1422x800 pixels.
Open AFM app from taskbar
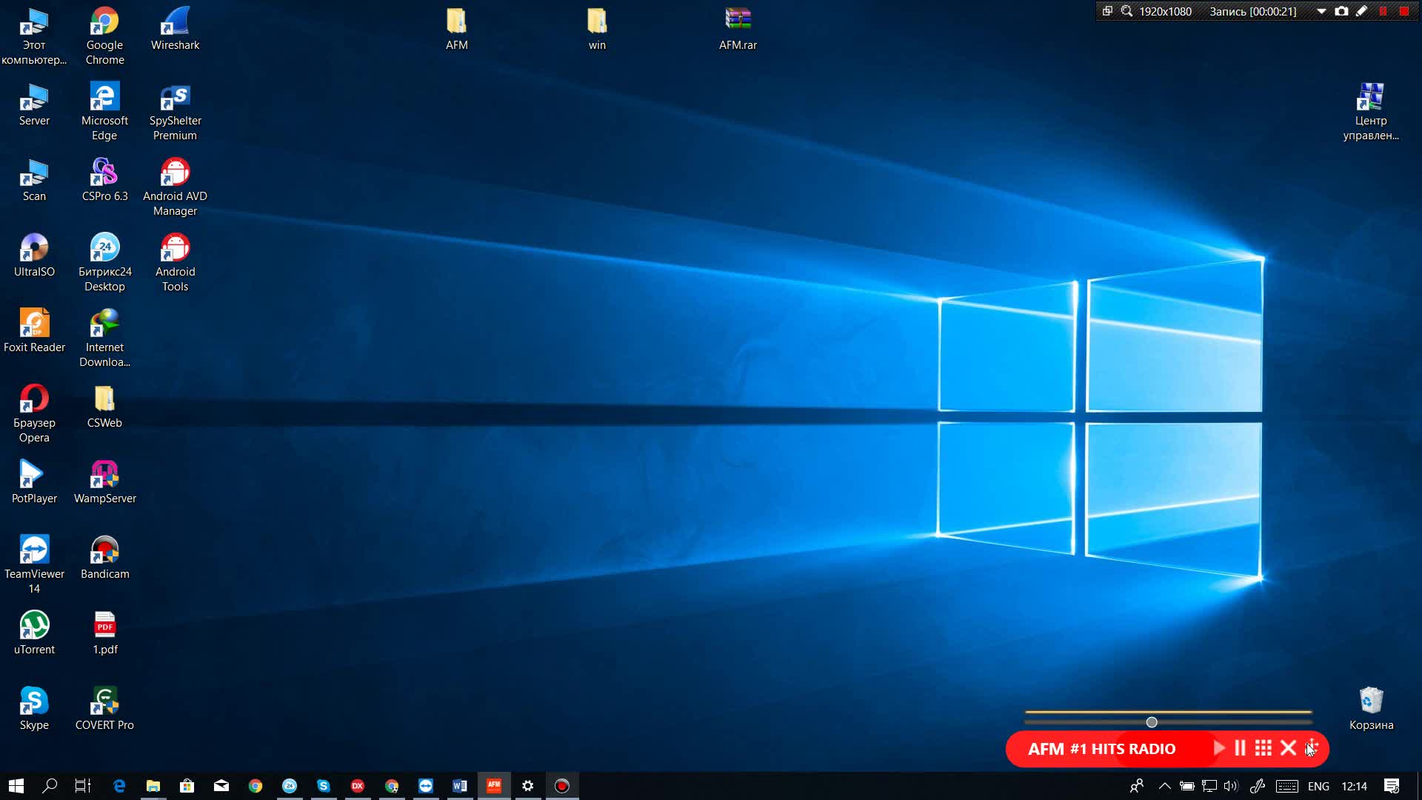(494, 785)
